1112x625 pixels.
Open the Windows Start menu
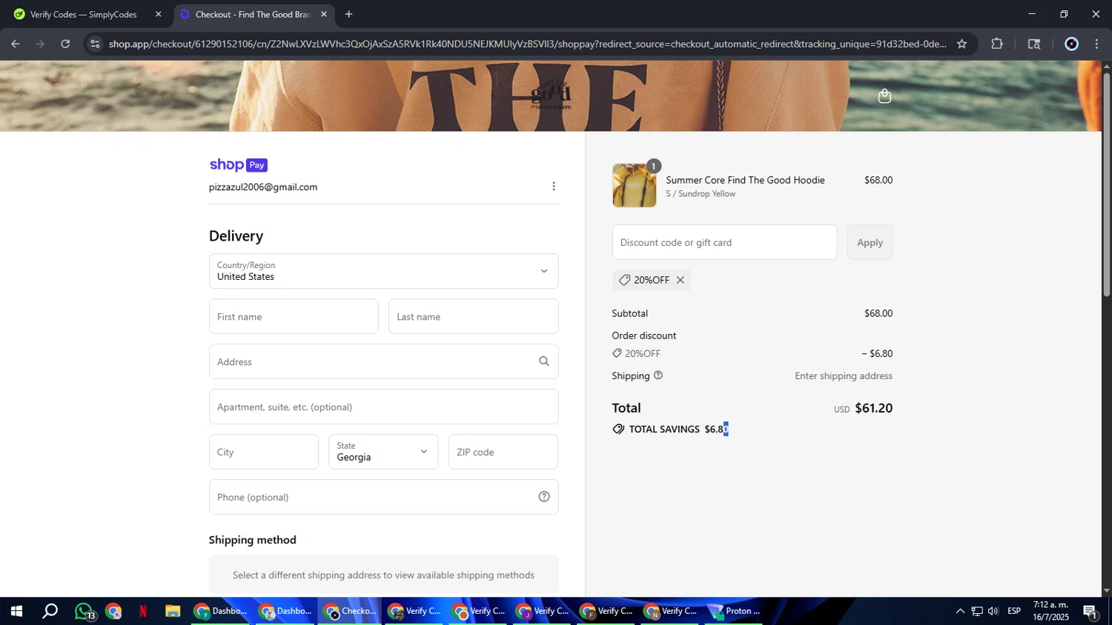coord(16,611)
